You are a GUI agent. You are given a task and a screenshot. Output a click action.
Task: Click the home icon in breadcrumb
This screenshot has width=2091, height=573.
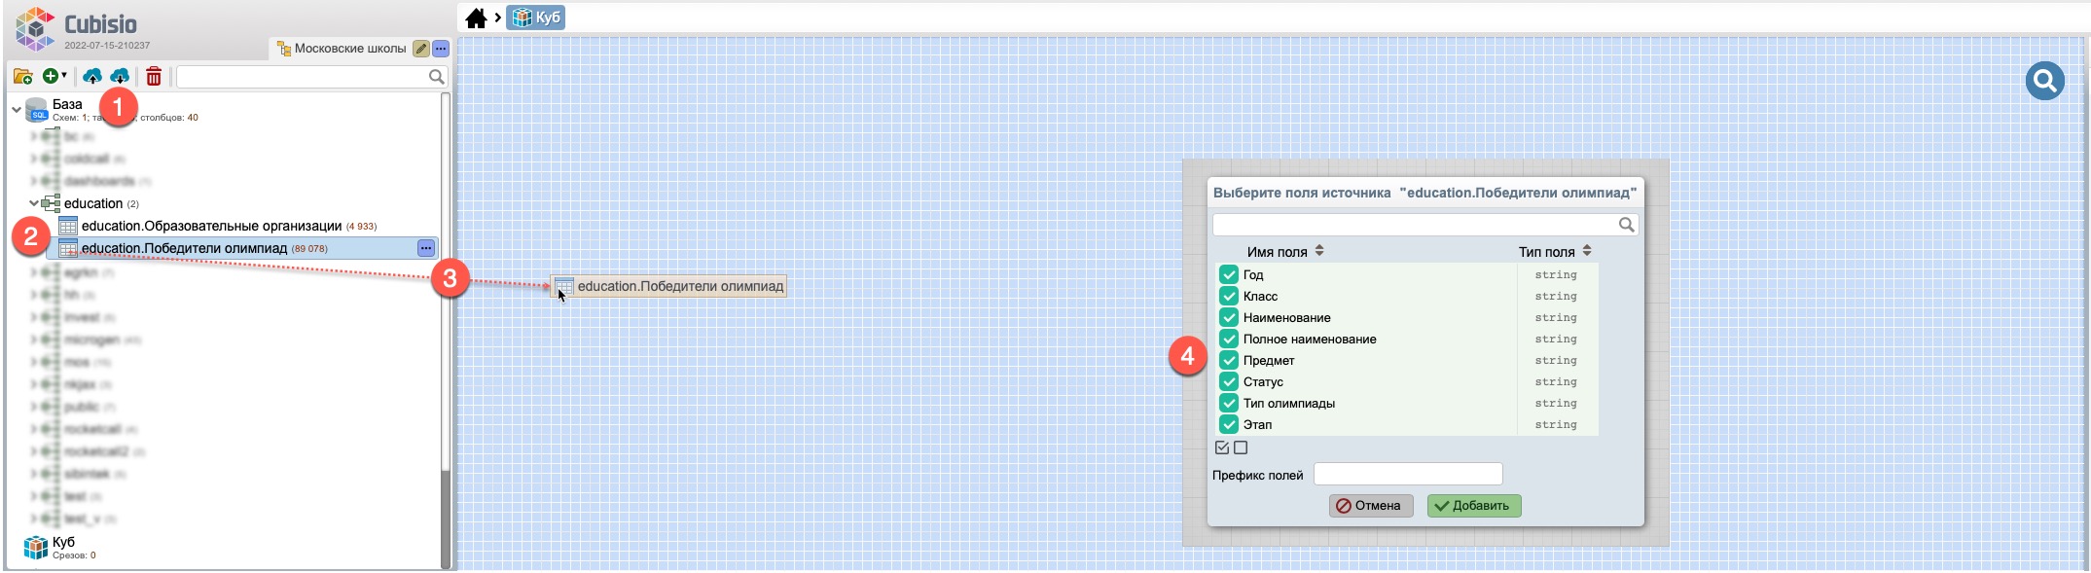476,18
